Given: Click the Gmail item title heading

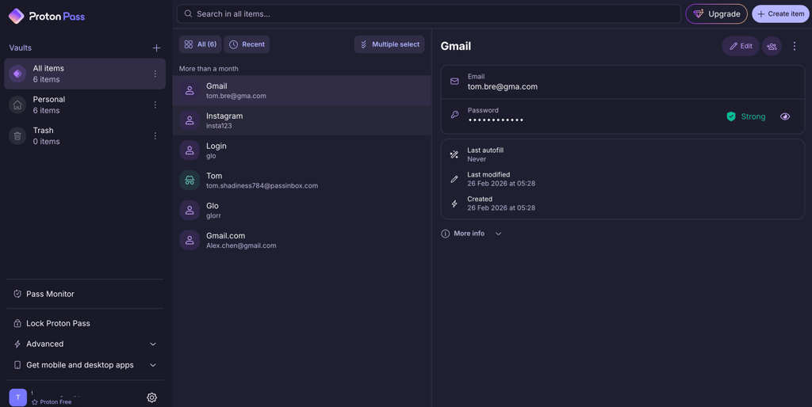Looking at the screenshot, I should pos(456,46).
